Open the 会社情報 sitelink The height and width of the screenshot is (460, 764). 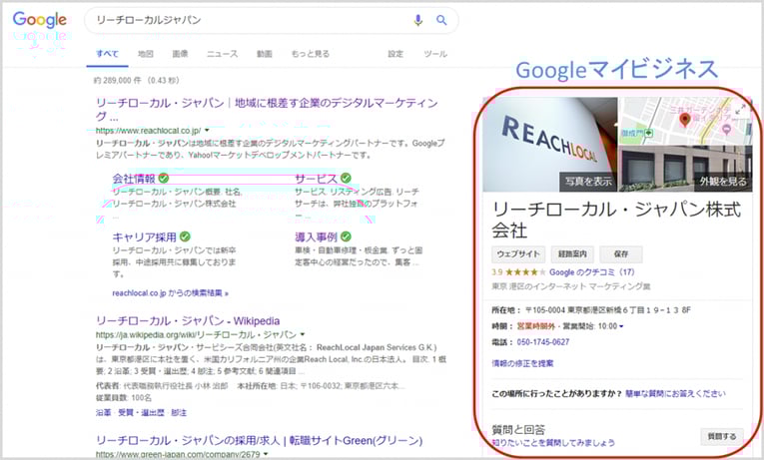(x=134, y=179)
